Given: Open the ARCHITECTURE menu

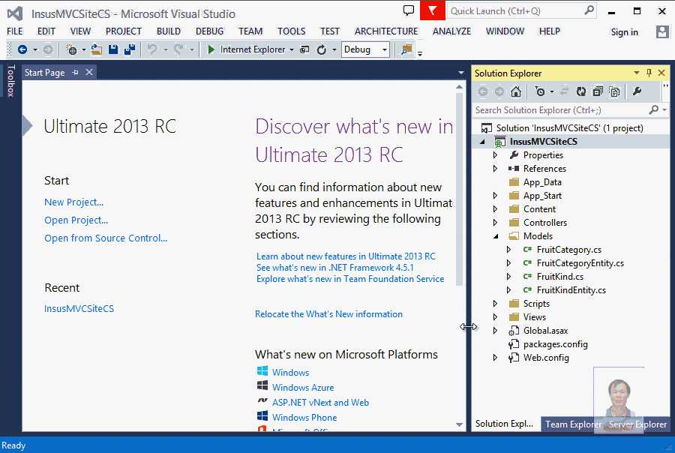Looking at the screenshot, I should [x=386, y=31].
